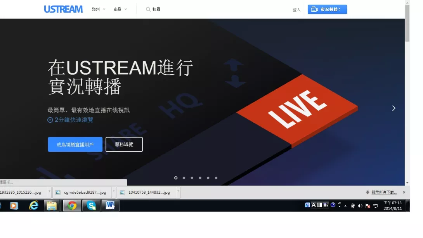Focus the 搜尋 search field
Viewport: 423px width, 238px height.
tap(153, 9)
